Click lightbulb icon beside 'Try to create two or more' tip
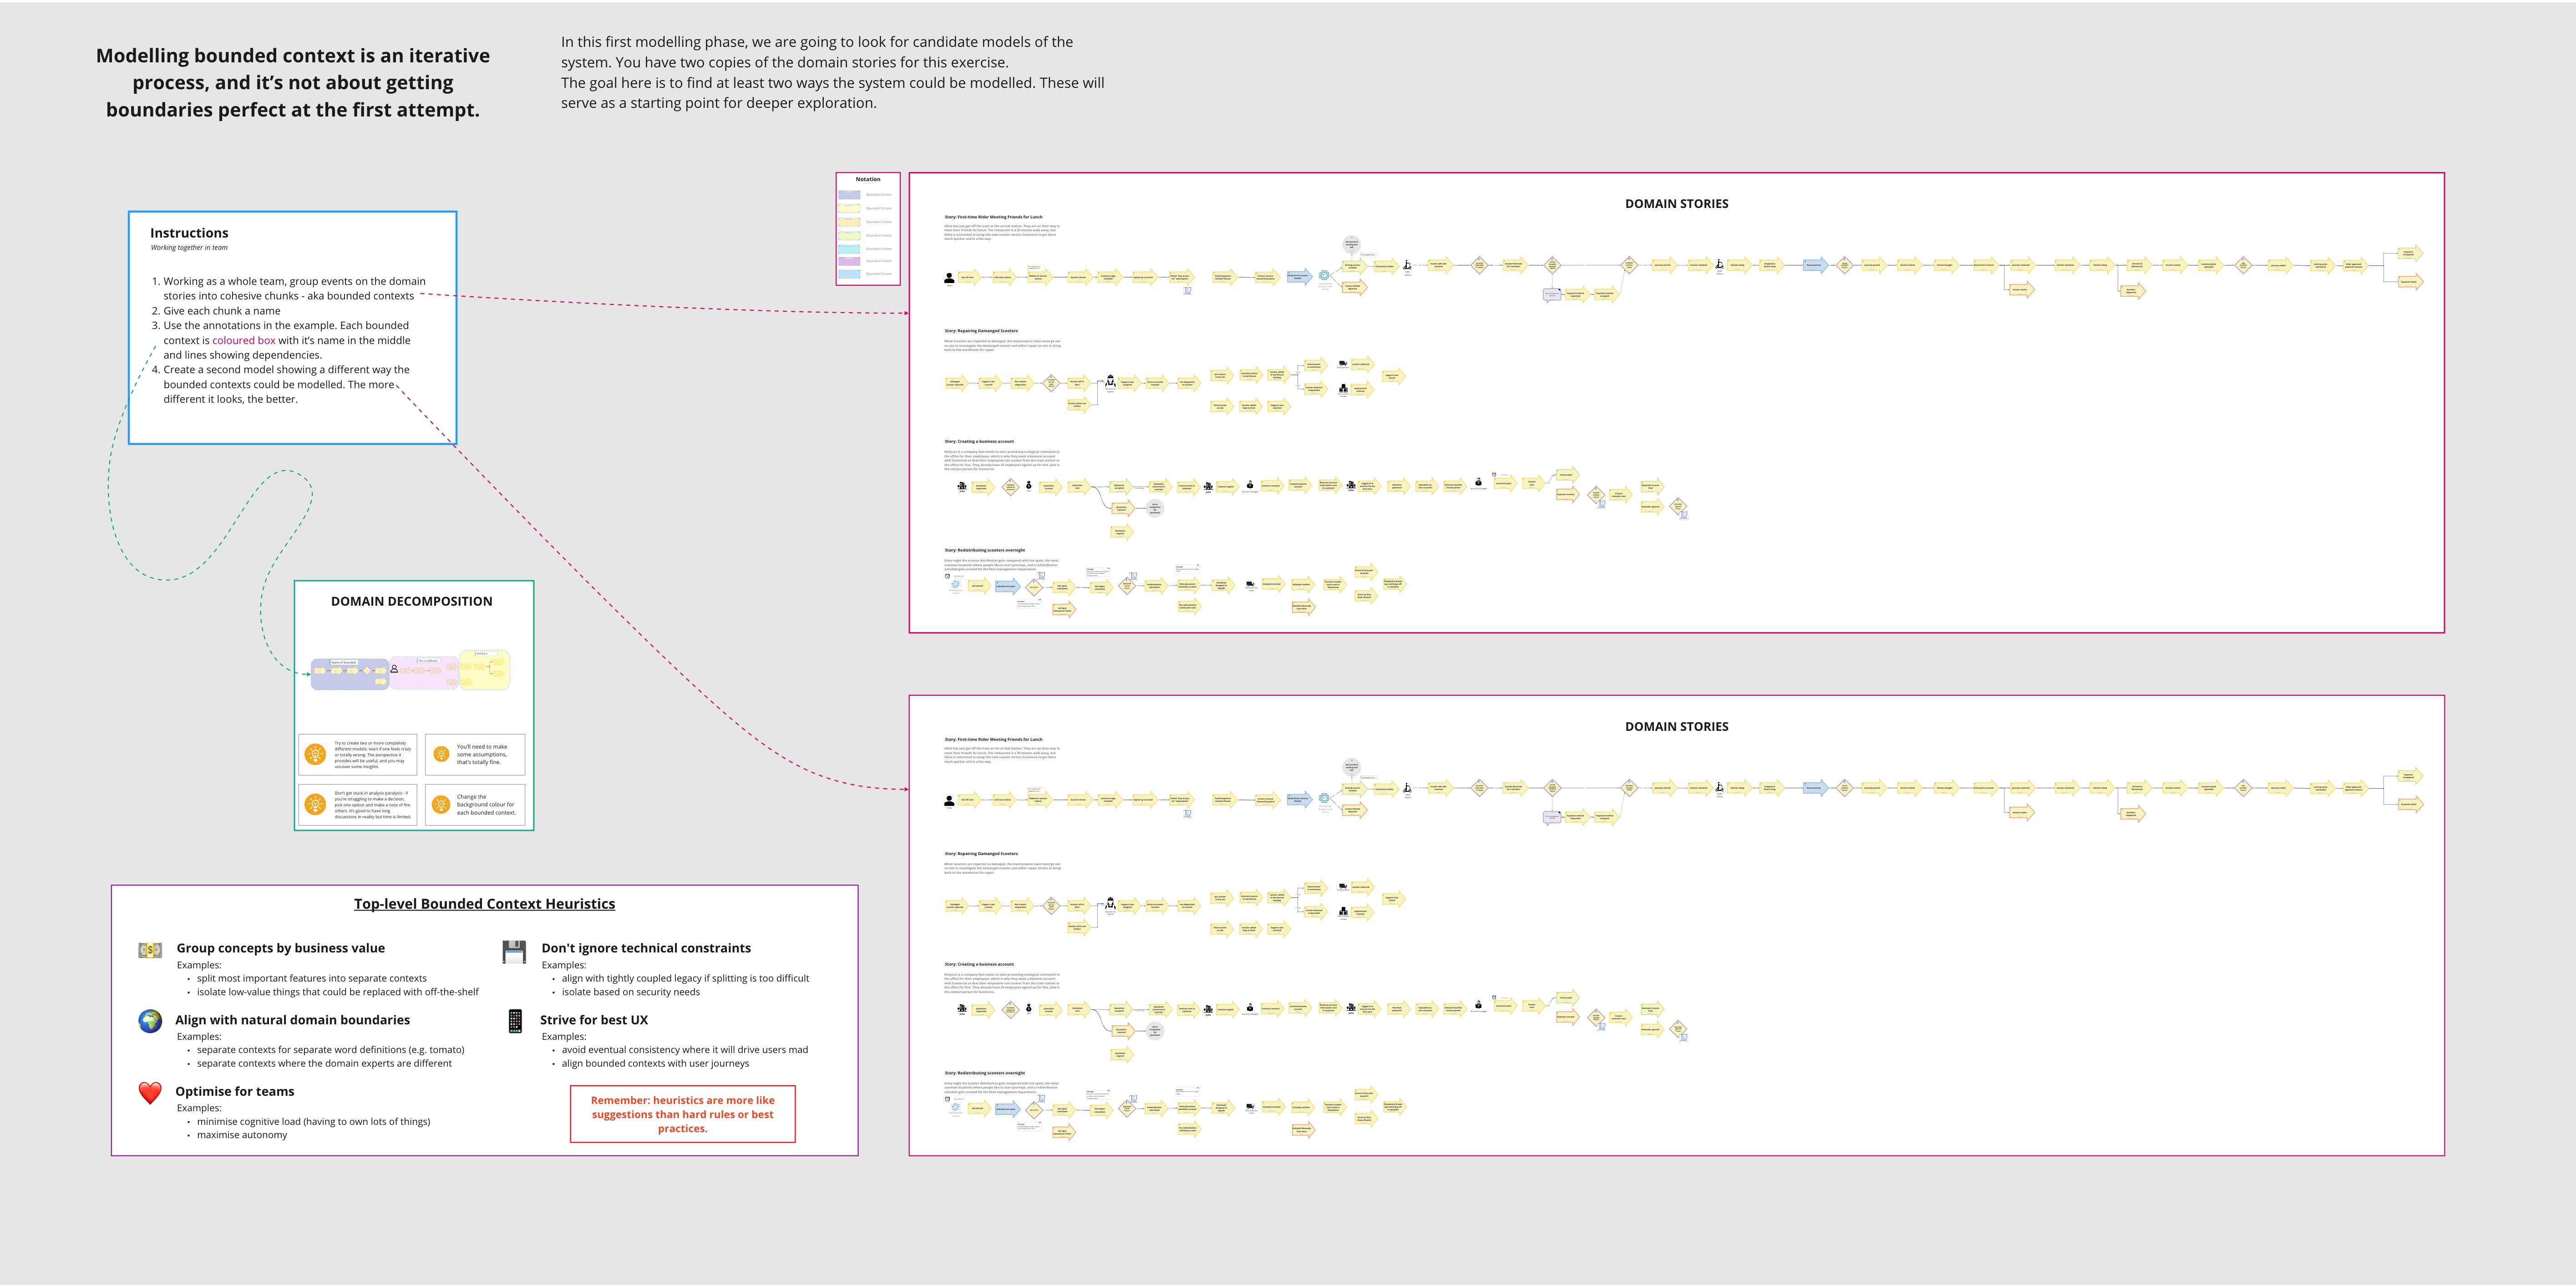 pyautogui.click(x=315, y=754)
